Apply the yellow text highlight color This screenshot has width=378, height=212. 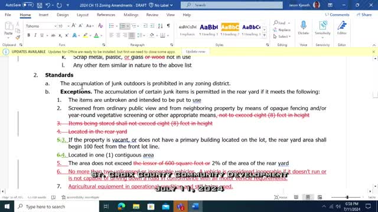pyautogui.click(x=85, y=35)
